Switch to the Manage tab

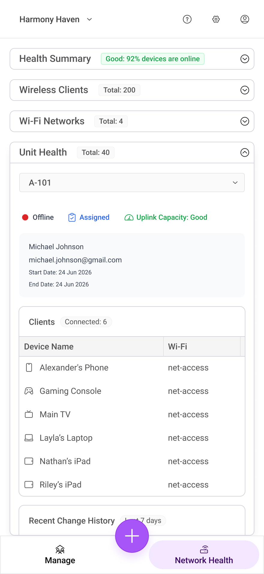click(60, 555)
